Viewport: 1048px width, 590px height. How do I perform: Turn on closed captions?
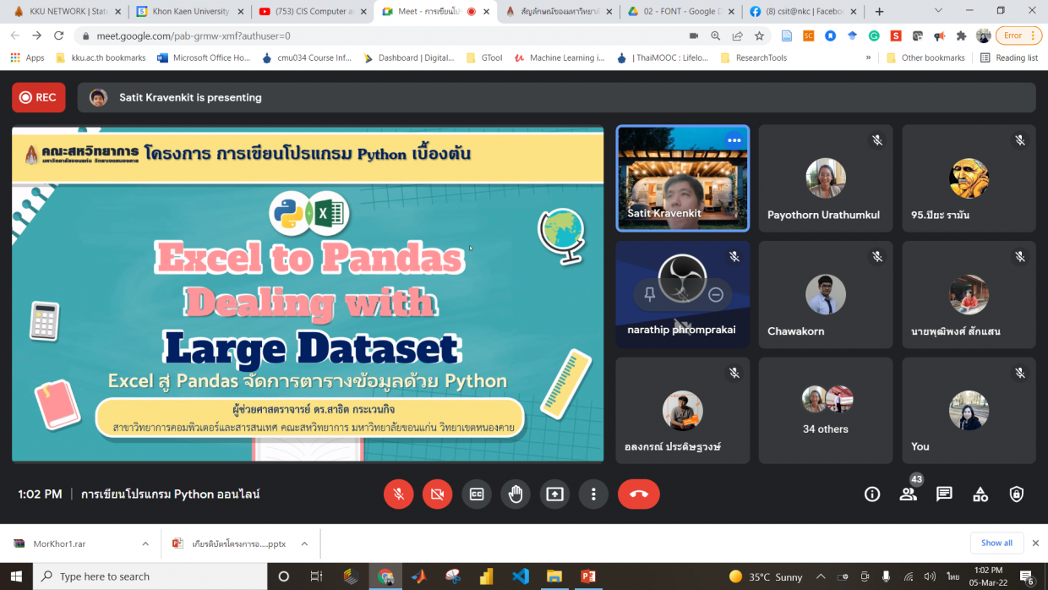477,494
